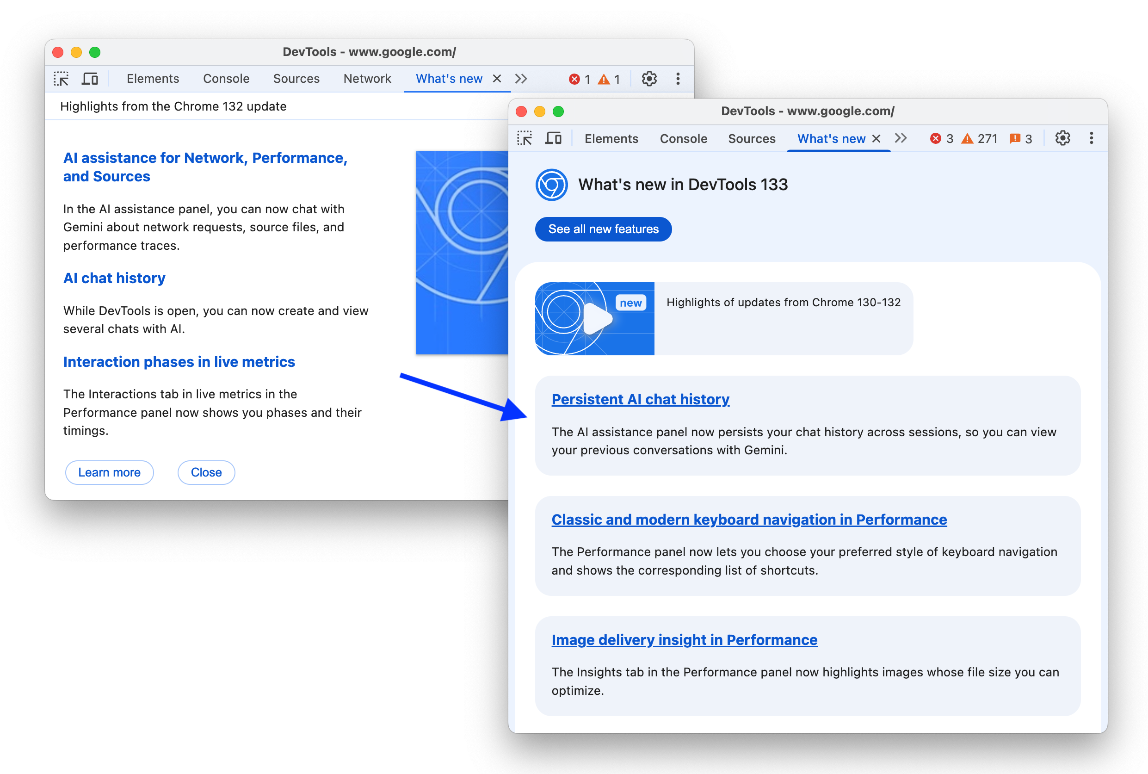Click See all new features button
1148x774 pixels.
pos(604,229)
